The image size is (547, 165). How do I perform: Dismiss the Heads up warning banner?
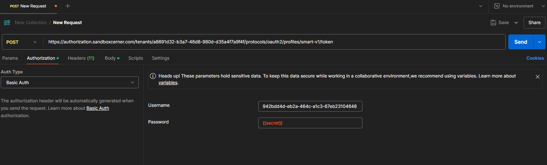pyautogui.click(x=537, y=77)
